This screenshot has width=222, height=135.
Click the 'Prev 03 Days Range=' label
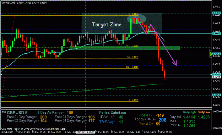pyautogui.click(x=71, y=117)
